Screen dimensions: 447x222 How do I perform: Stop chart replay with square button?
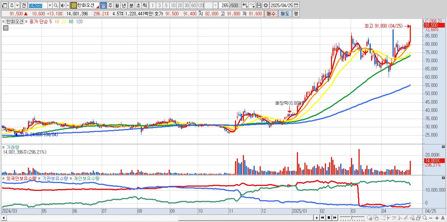coord(329,218)
